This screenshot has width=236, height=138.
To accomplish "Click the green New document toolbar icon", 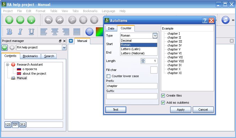I will 9,20.
